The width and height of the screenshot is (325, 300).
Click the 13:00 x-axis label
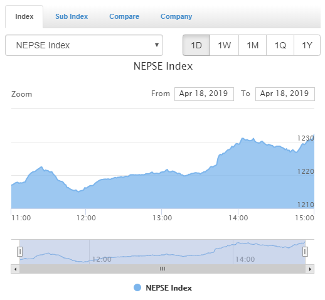click(162, 218)
